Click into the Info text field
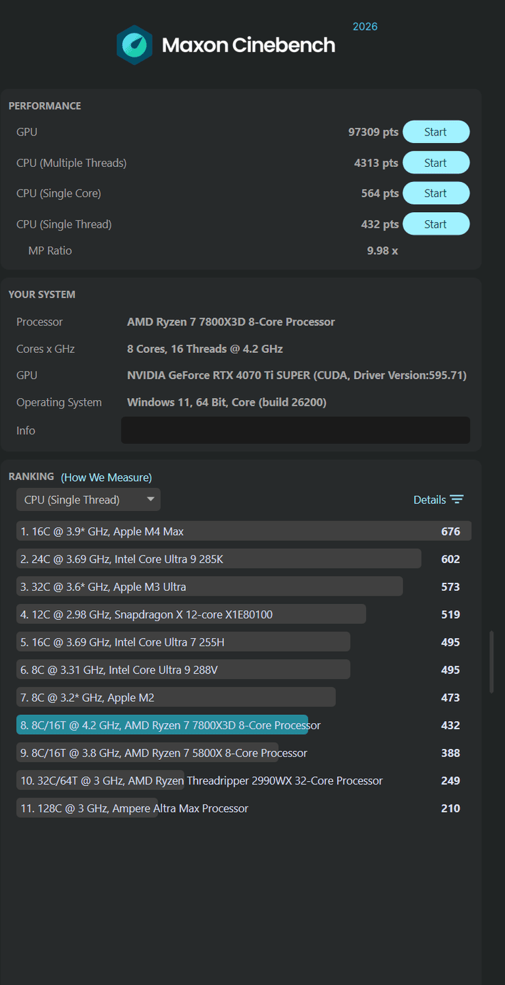 [x=295, y=430]
